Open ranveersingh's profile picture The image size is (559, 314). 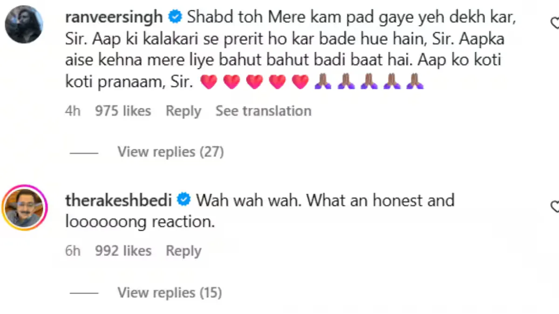point(24,24)
